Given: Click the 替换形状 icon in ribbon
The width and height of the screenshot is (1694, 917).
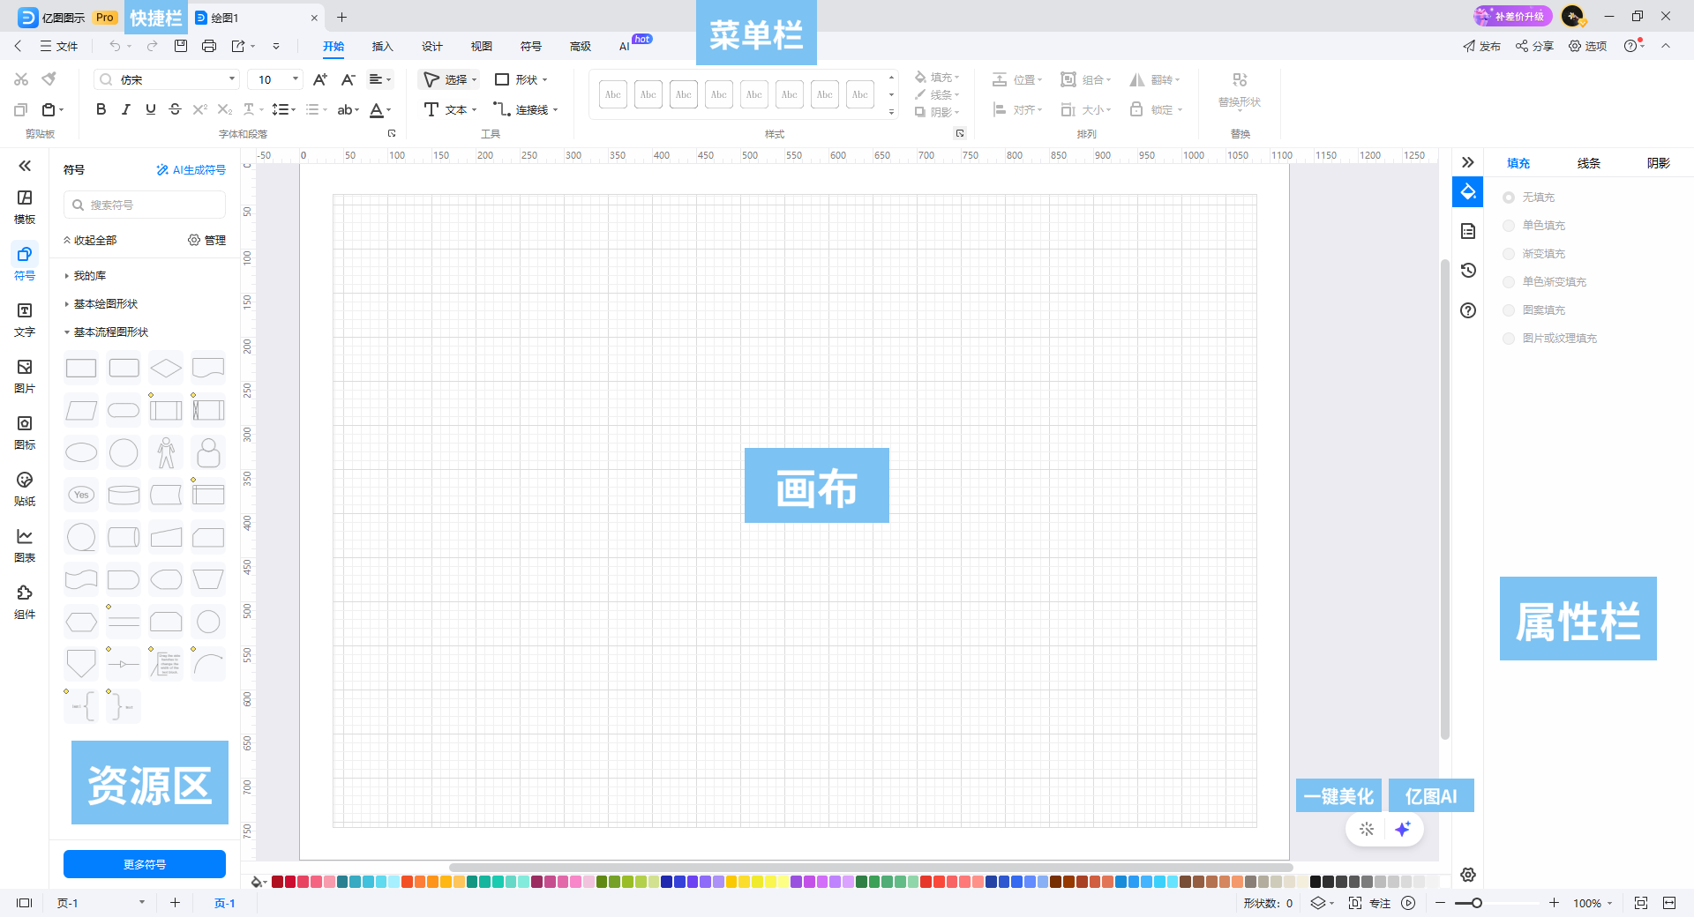Looking at the screenshot, I should coord(1241,88).
